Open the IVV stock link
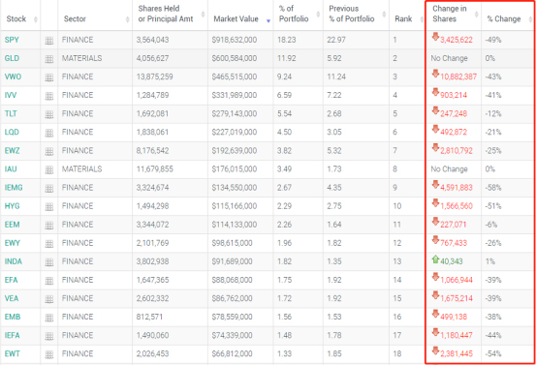 click(x=11, y=95)
